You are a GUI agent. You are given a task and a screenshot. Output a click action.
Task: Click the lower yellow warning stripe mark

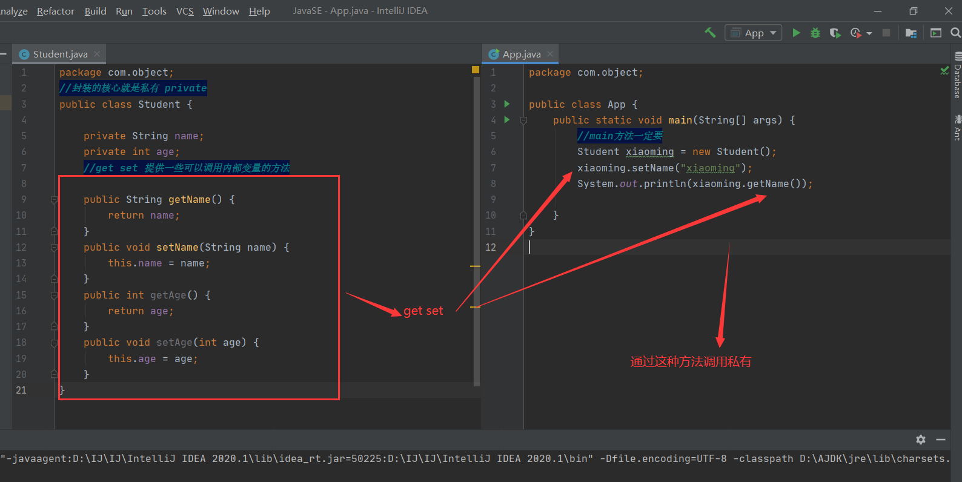(x=476, y=307)
